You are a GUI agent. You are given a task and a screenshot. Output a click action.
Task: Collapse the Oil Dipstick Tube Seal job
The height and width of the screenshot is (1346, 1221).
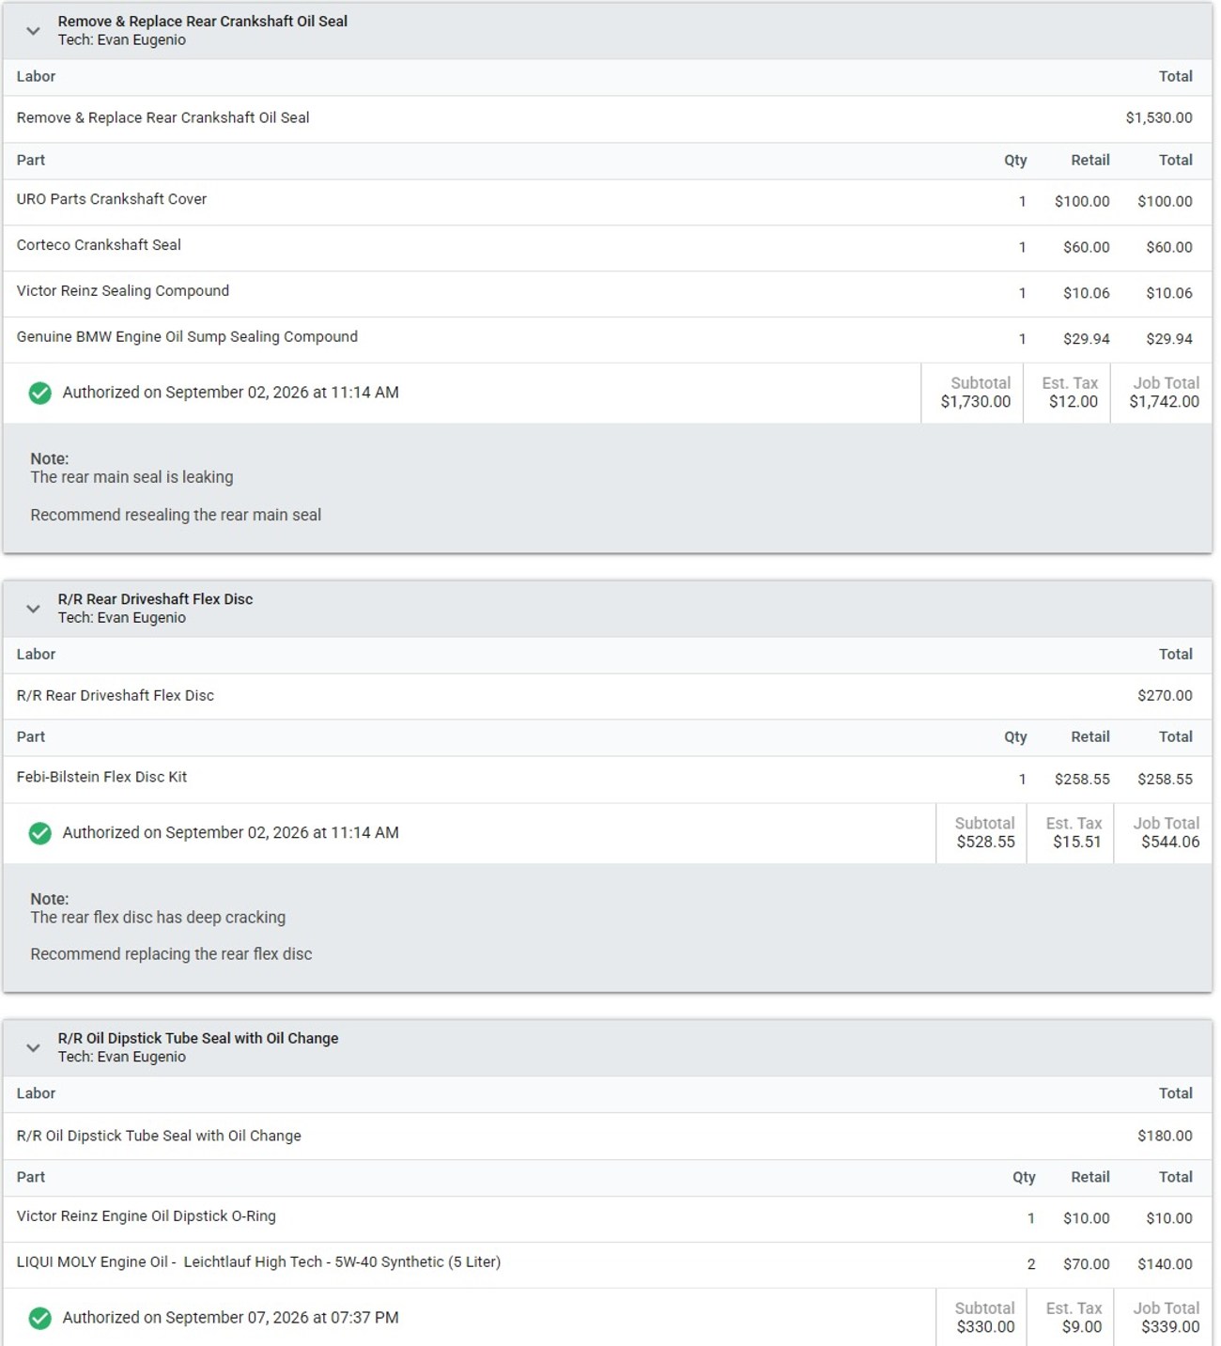33,1047
